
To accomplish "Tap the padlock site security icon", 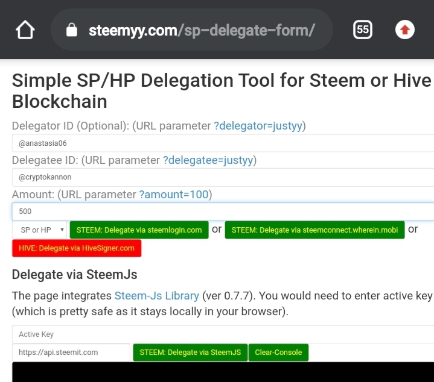I will (72, 30).
